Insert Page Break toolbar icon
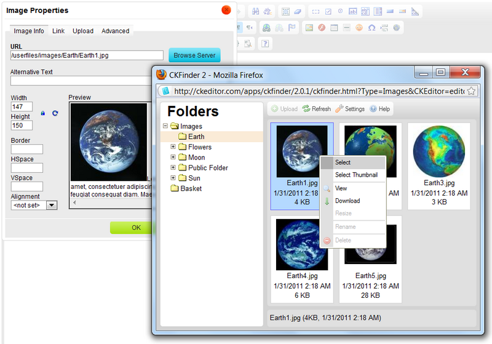The height and width of the screenshot is (344, 492). point(384,28)
